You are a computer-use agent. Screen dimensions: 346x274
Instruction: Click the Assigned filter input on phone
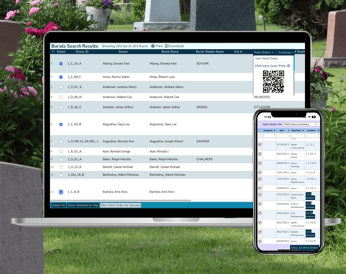(x=269, y=136)
